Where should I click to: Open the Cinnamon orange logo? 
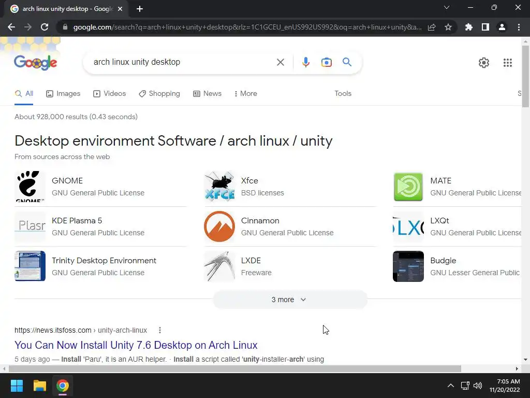coord(219,226)
